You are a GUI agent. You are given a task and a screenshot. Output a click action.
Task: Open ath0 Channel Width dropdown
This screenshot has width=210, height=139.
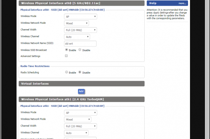[x=81, y=30]
